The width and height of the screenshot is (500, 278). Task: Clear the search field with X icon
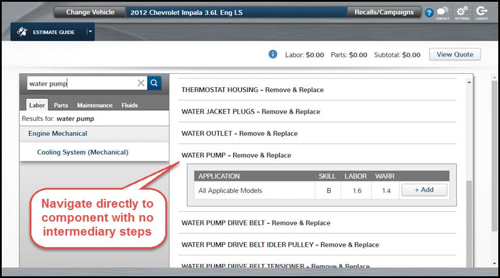pos(141,83)
